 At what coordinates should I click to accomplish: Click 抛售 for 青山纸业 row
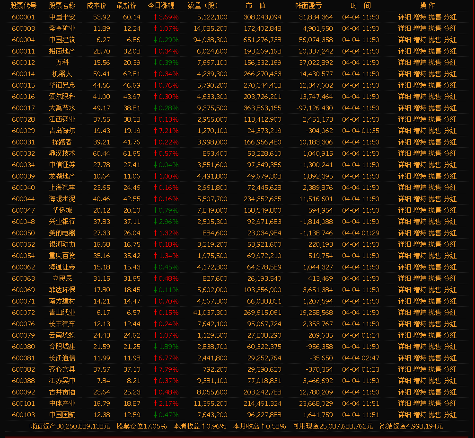click(x=435, y=313)
